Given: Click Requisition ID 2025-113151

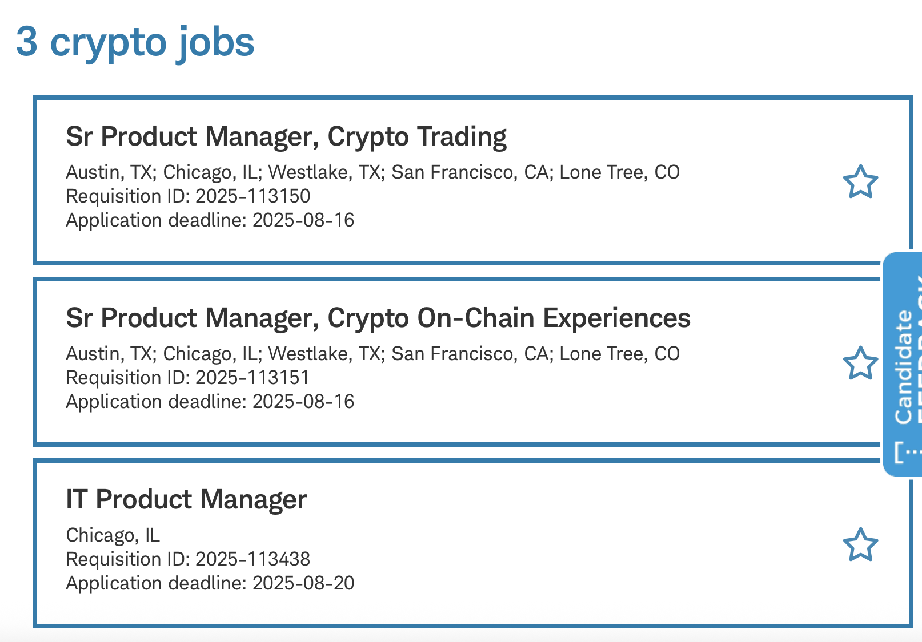Looking at the screenshot, I should (188, 378).
